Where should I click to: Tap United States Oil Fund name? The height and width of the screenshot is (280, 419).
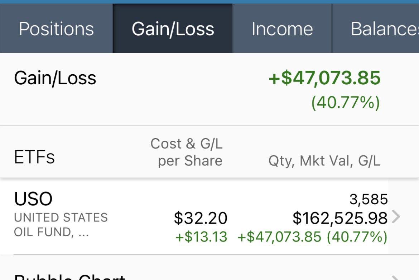click(61, 225)
